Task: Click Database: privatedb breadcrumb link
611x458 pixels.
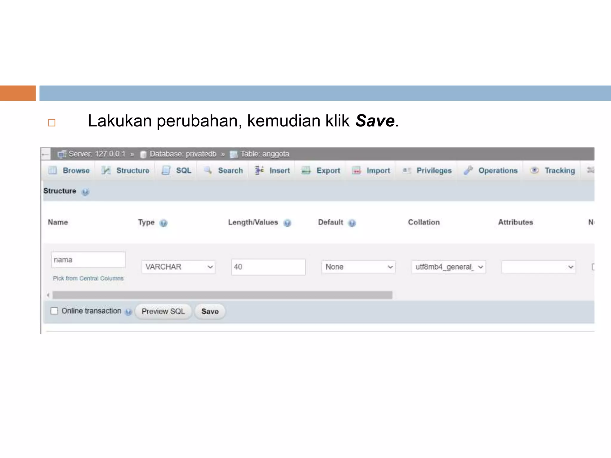Action: 183,154
